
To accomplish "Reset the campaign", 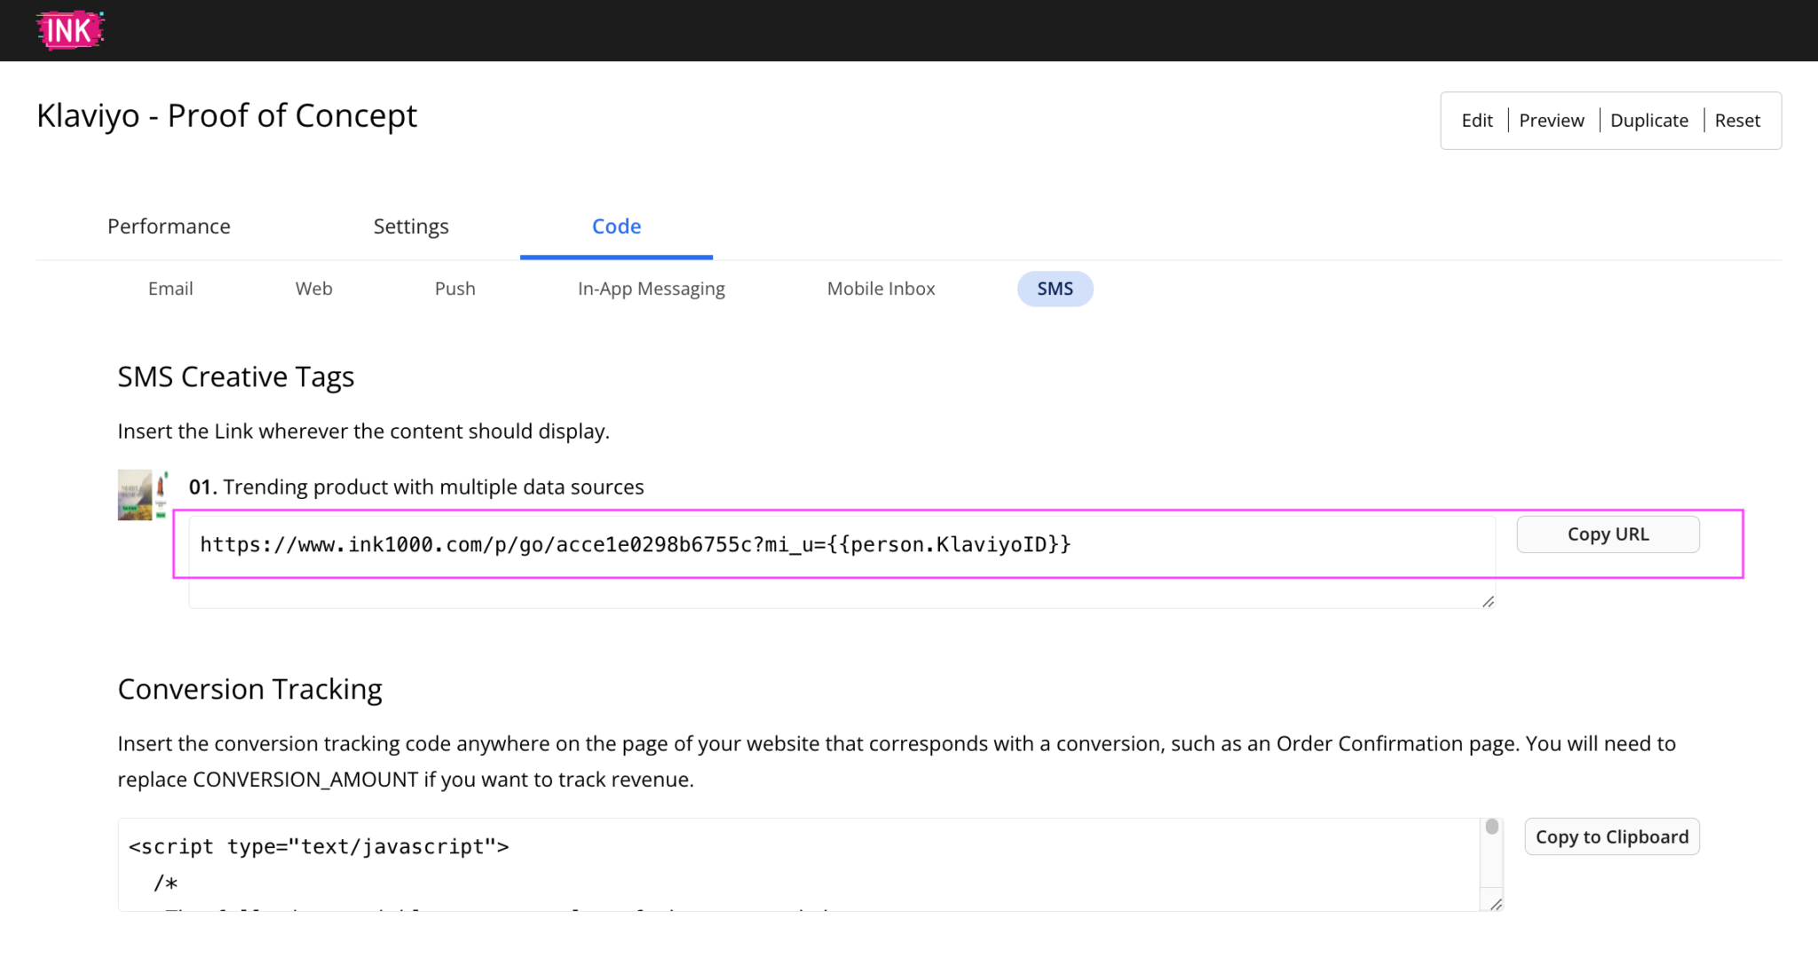I will (1737, 120).
